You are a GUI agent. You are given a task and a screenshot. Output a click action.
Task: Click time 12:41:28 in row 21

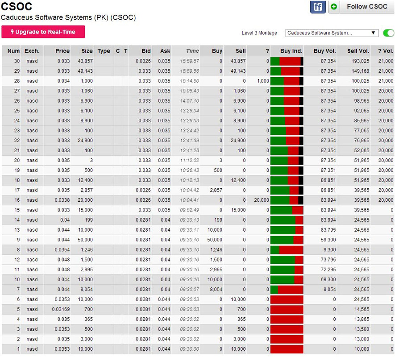(189, 150)
